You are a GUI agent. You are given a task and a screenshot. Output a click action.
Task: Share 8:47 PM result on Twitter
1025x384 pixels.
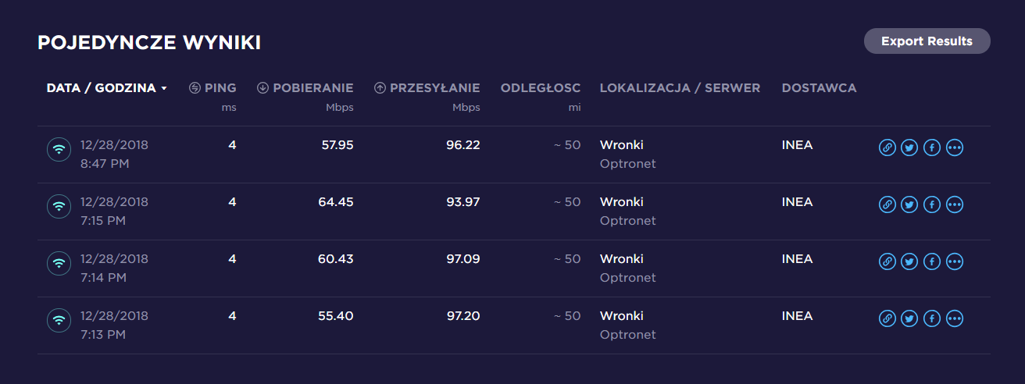click(x=909, y=148)
